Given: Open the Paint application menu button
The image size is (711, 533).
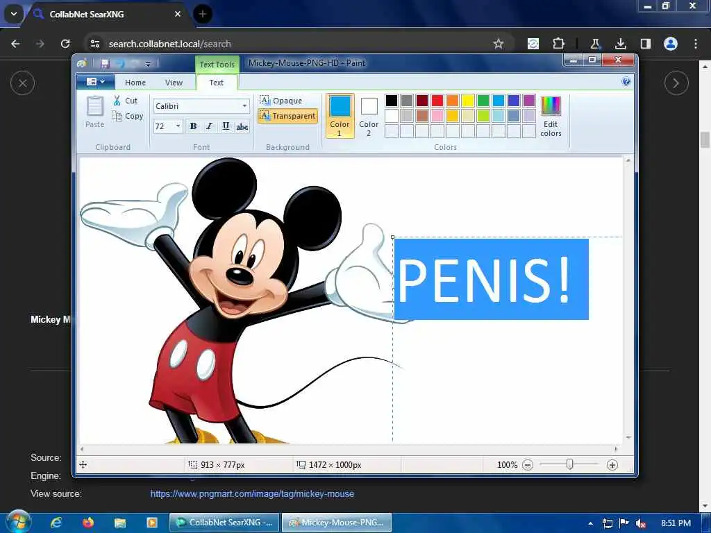Looking at the screenshot, I should (x=95, y=82).
